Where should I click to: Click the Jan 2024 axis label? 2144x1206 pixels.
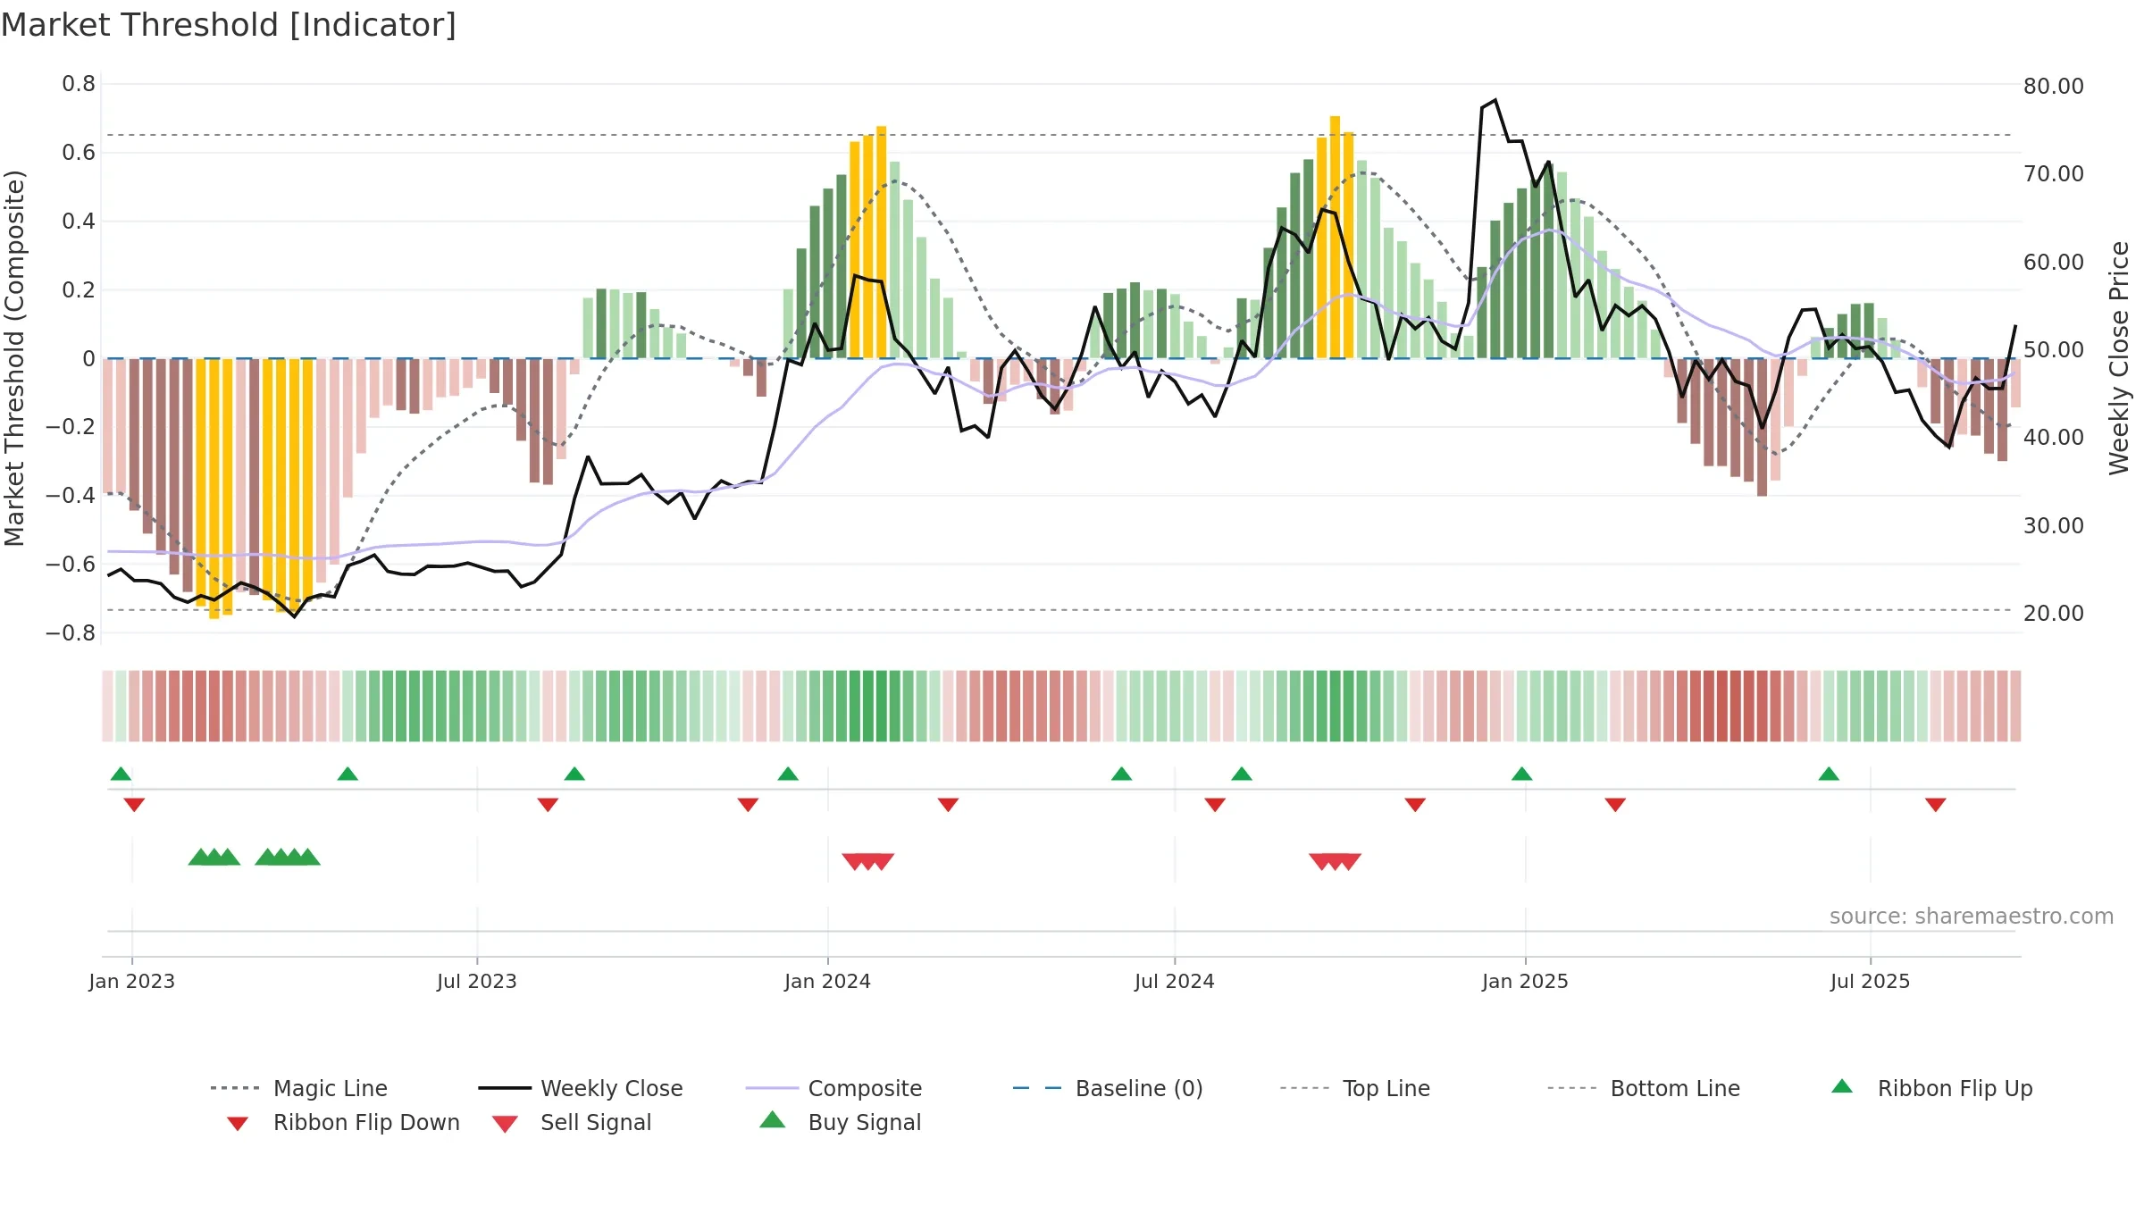[x=828, y=981]
